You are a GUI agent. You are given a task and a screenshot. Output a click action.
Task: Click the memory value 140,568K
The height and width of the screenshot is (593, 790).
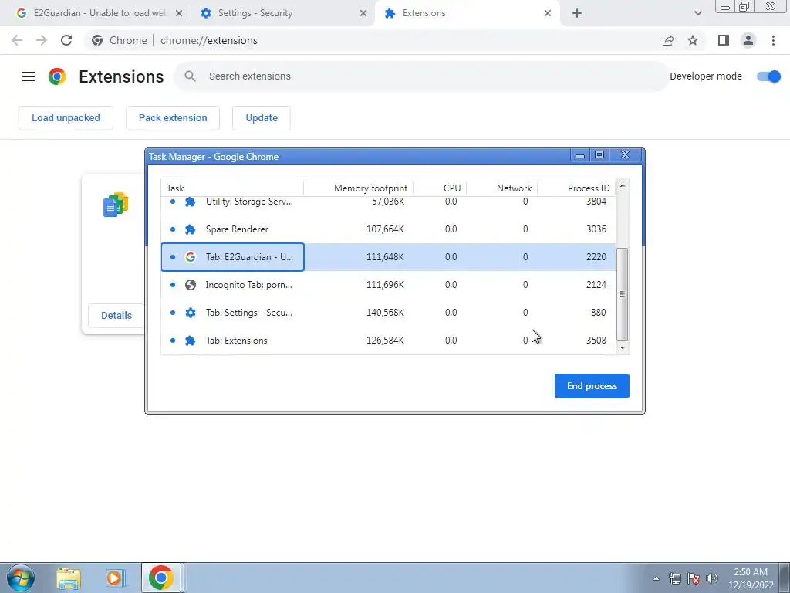[385, 312]
